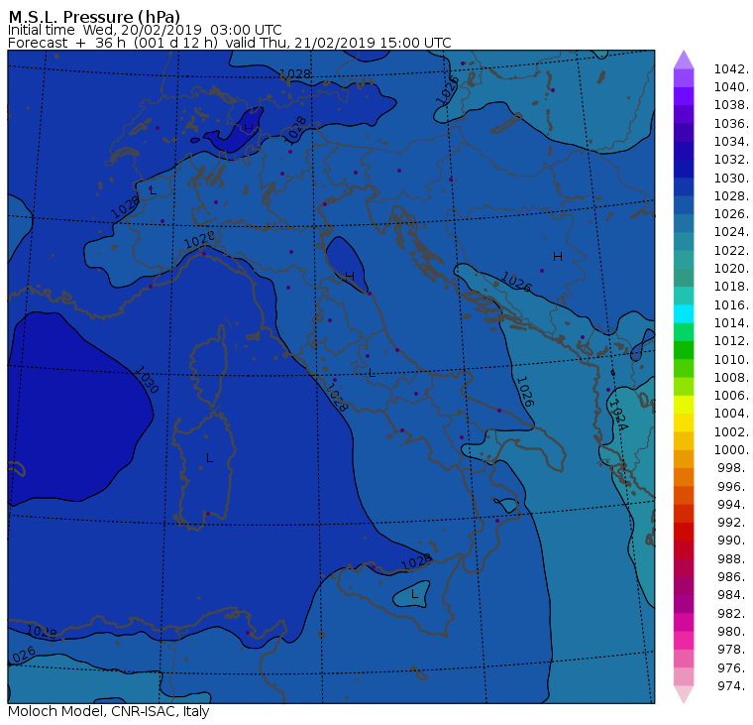Click the 980 legend value

(x=733, y=631)
